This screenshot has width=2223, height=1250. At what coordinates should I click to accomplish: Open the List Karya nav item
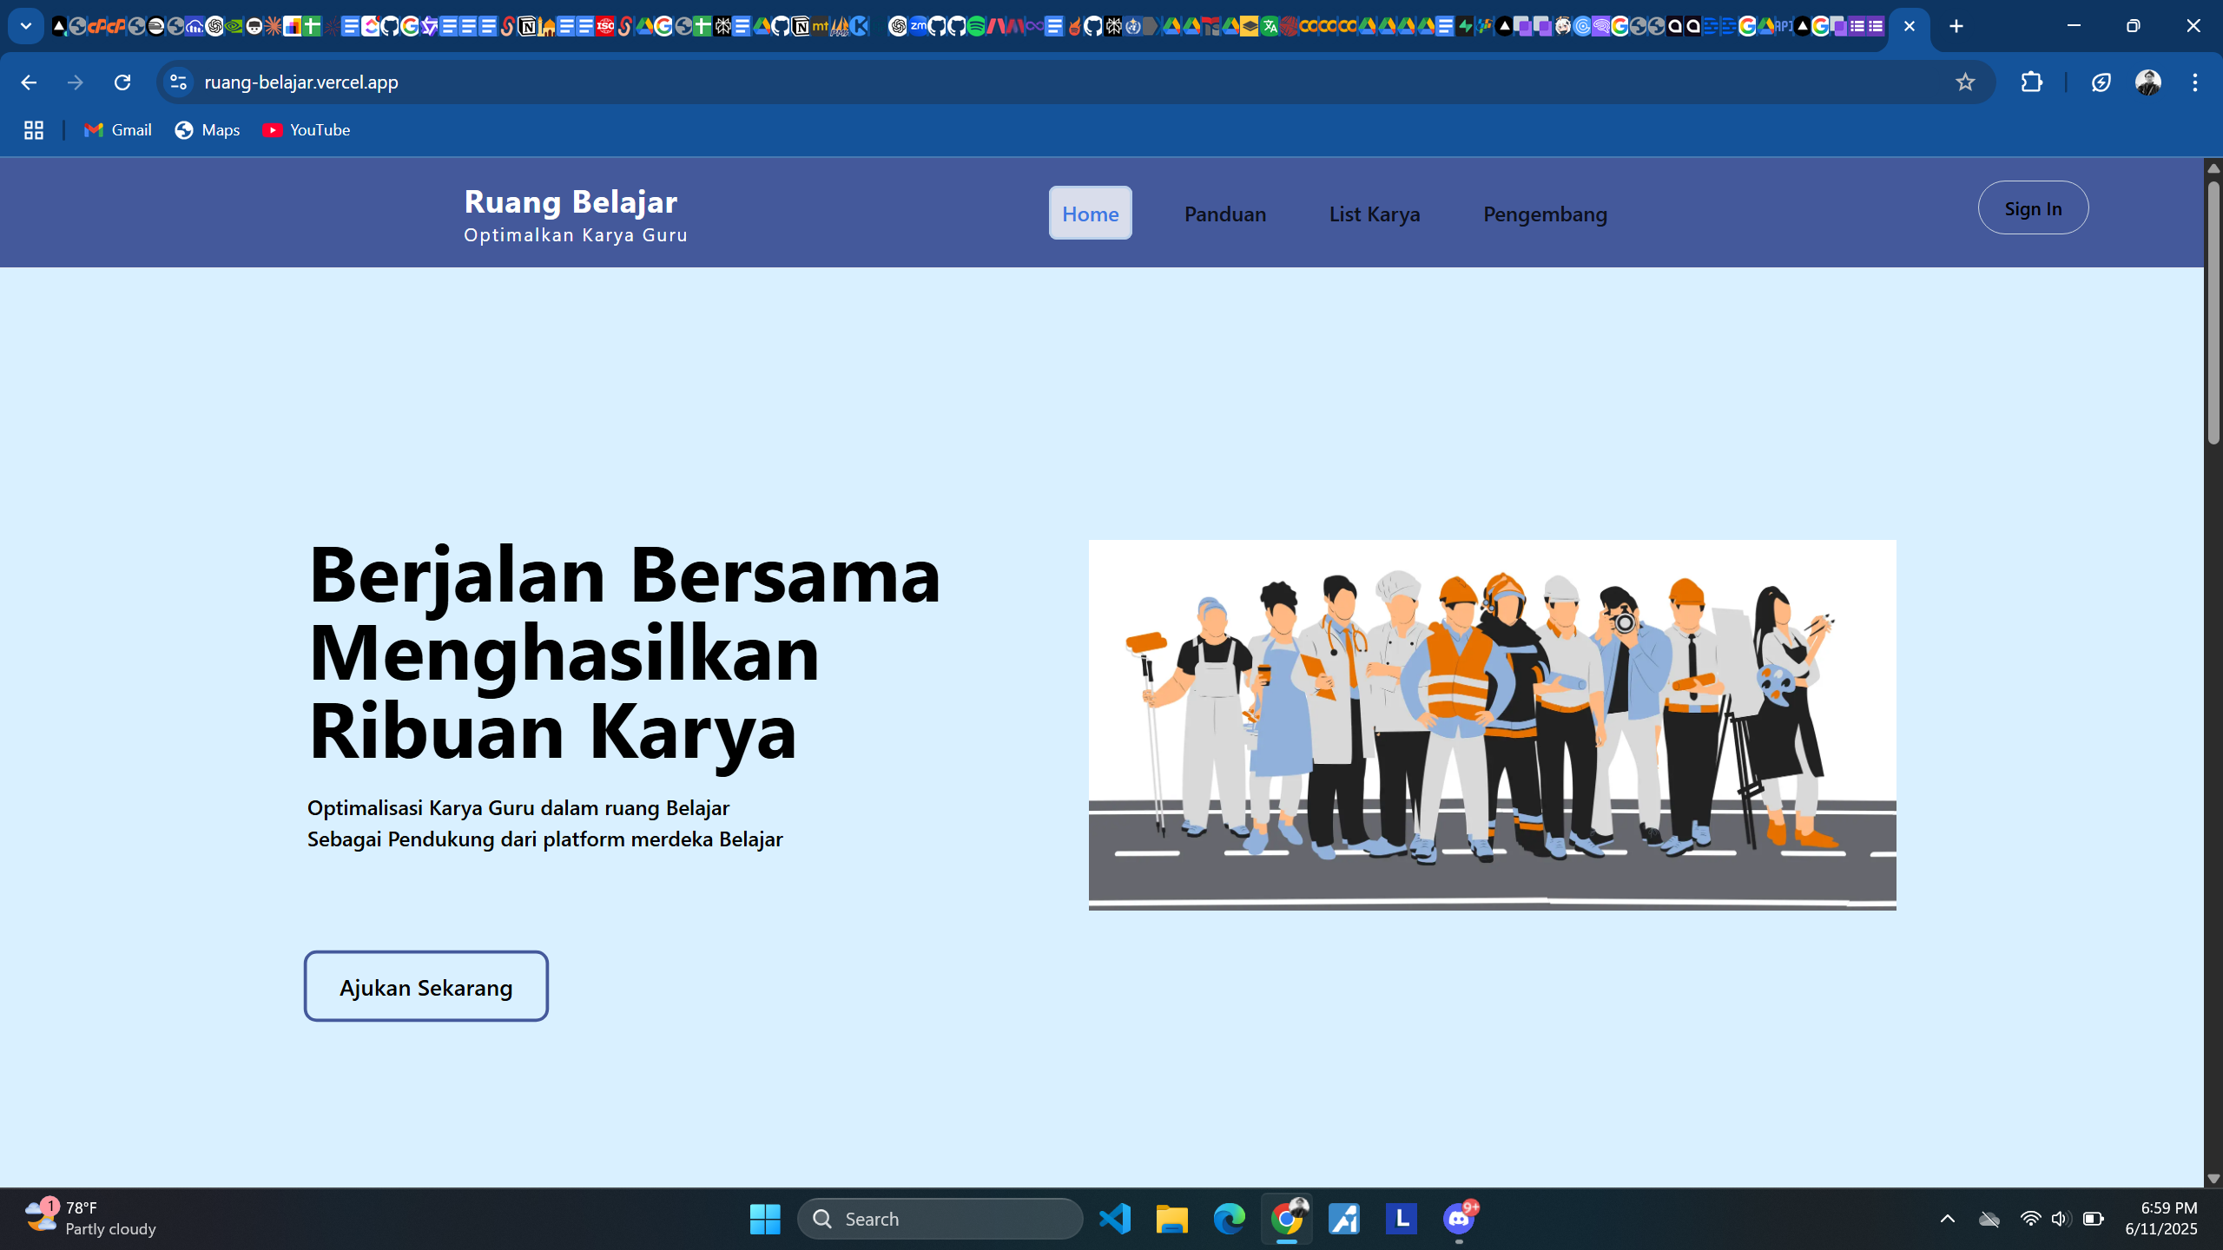tap(1374, 214)
